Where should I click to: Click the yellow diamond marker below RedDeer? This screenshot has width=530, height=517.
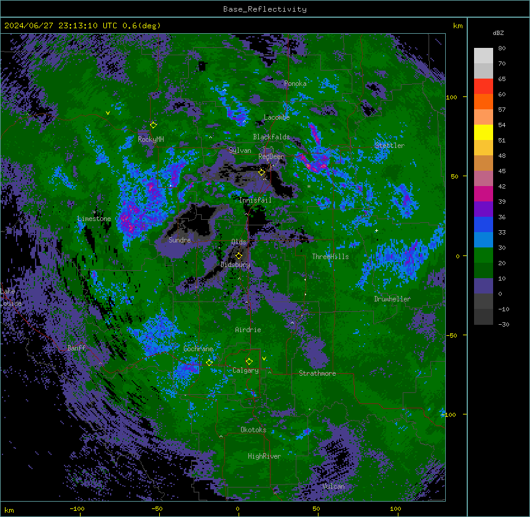pos(262,173)
